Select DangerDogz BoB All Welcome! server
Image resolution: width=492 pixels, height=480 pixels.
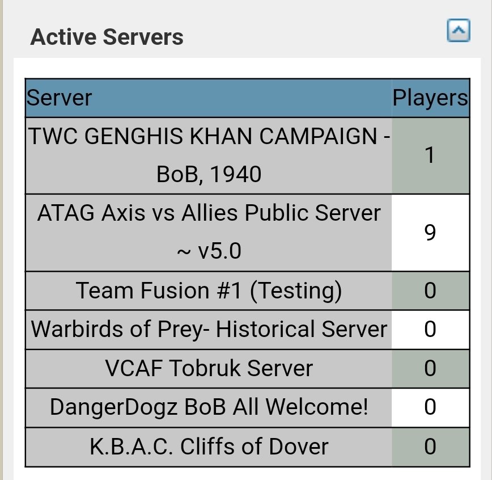209,407
